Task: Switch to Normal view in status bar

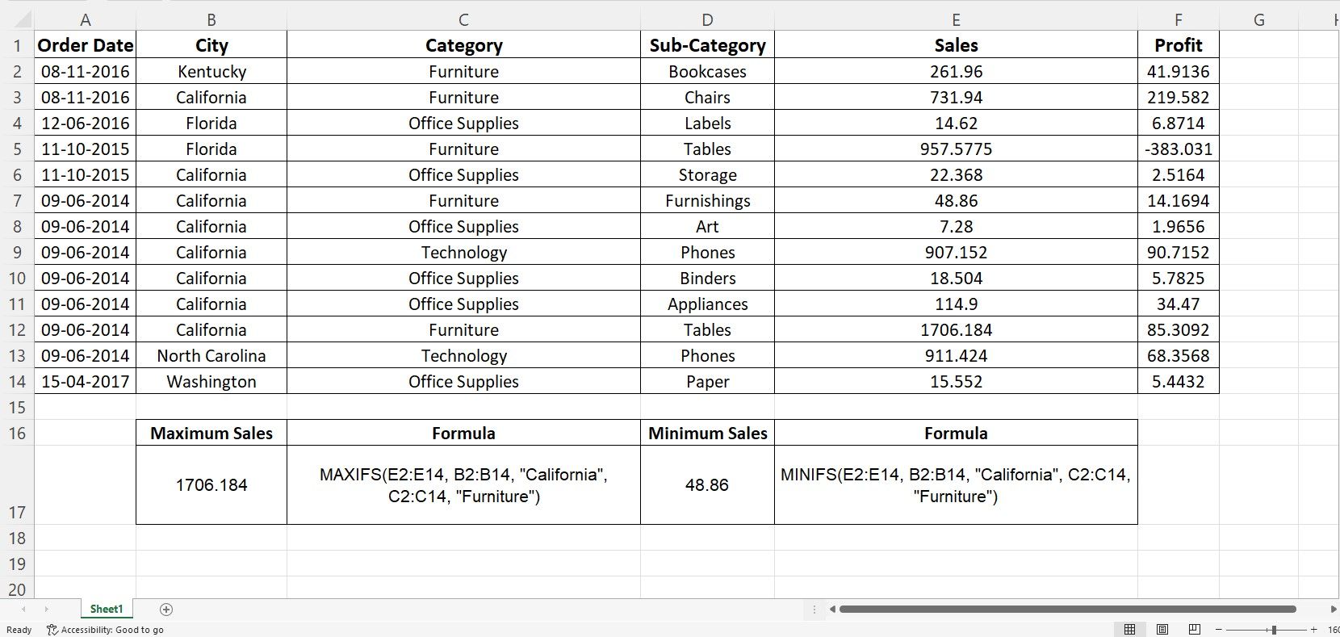Action: point(1130,630)
